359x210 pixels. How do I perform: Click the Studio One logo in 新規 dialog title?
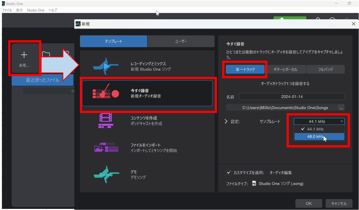78,24
